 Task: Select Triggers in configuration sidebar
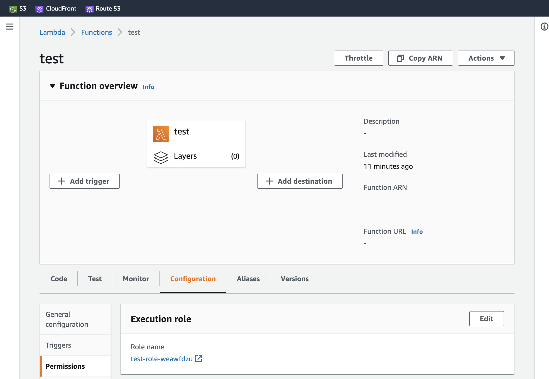pyautogui.click(x=58, y=345)
